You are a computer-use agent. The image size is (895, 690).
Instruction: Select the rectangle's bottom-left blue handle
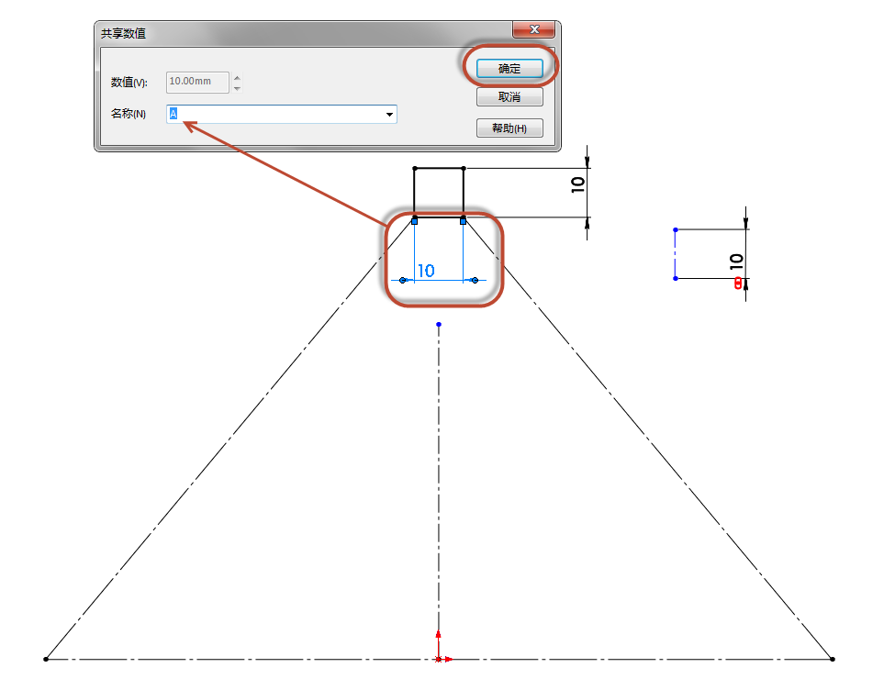point(414,221)
